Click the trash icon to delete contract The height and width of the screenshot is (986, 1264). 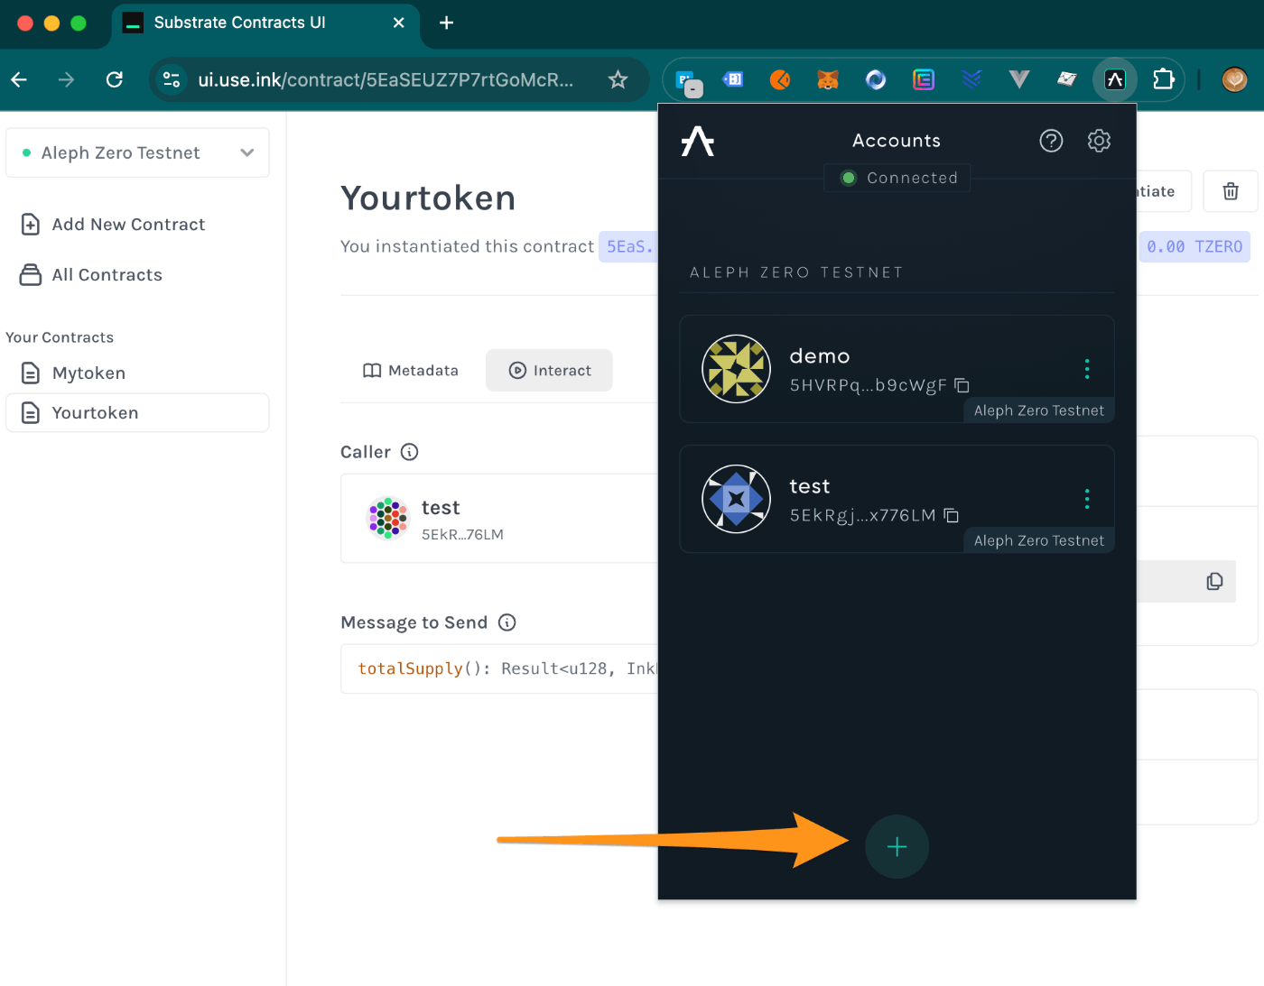pyautogui.click(x=1230, y=191)
